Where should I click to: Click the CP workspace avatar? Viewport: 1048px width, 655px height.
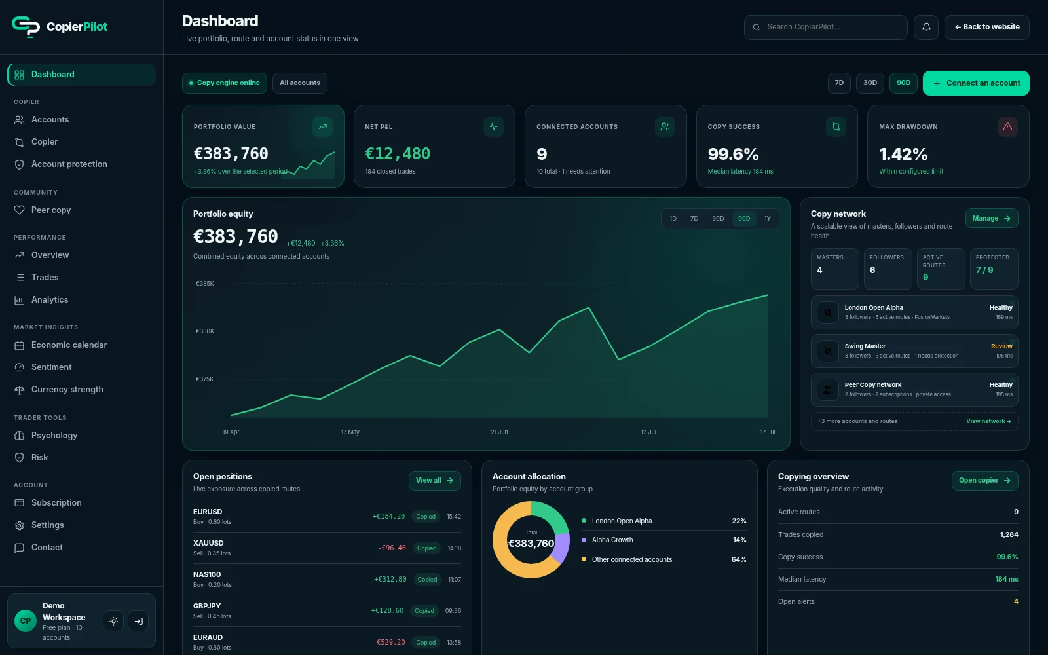point(26,621)
